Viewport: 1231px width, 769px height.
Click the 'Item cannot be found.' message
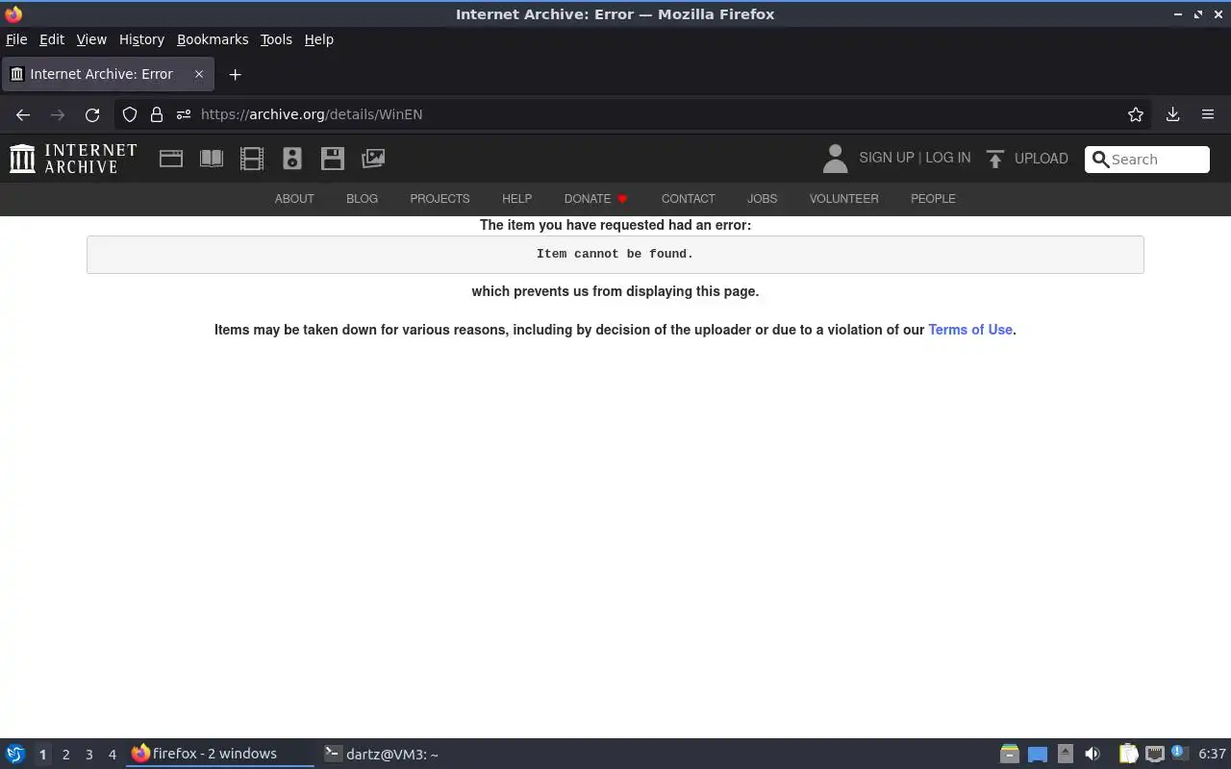615,254
